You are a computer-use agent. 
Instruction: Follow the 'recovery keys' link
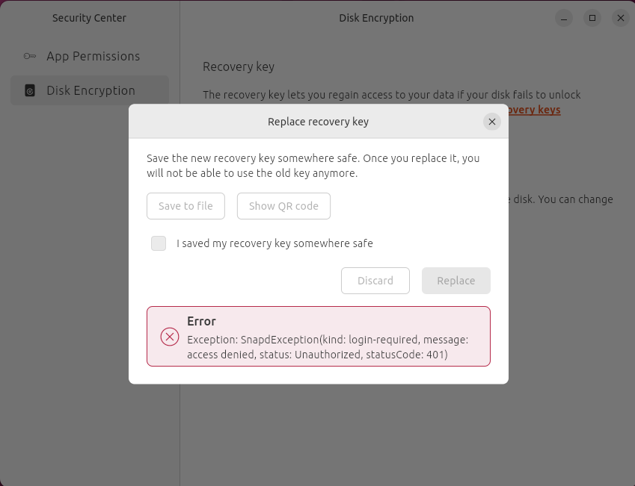[533, 110]
